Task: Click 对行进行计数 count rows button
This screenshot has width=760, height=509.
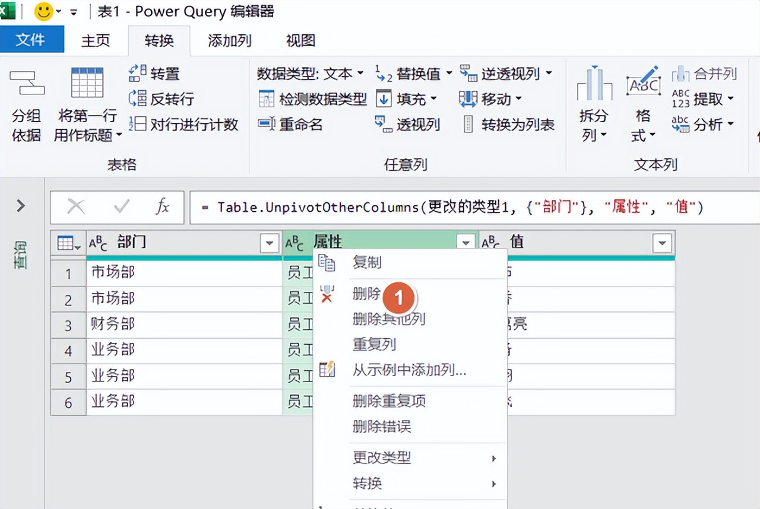Action: click(x=183, y=125)
